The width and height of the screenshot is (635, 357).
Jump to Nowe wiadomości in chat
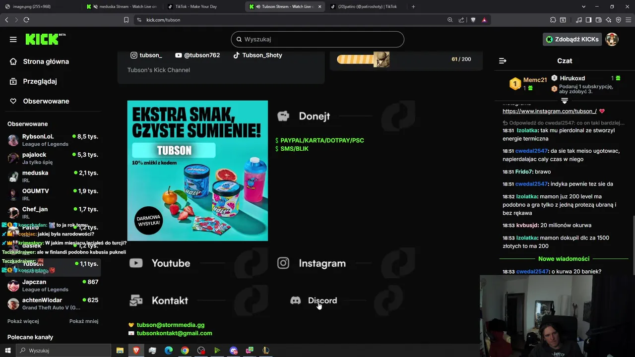(564, 259)
